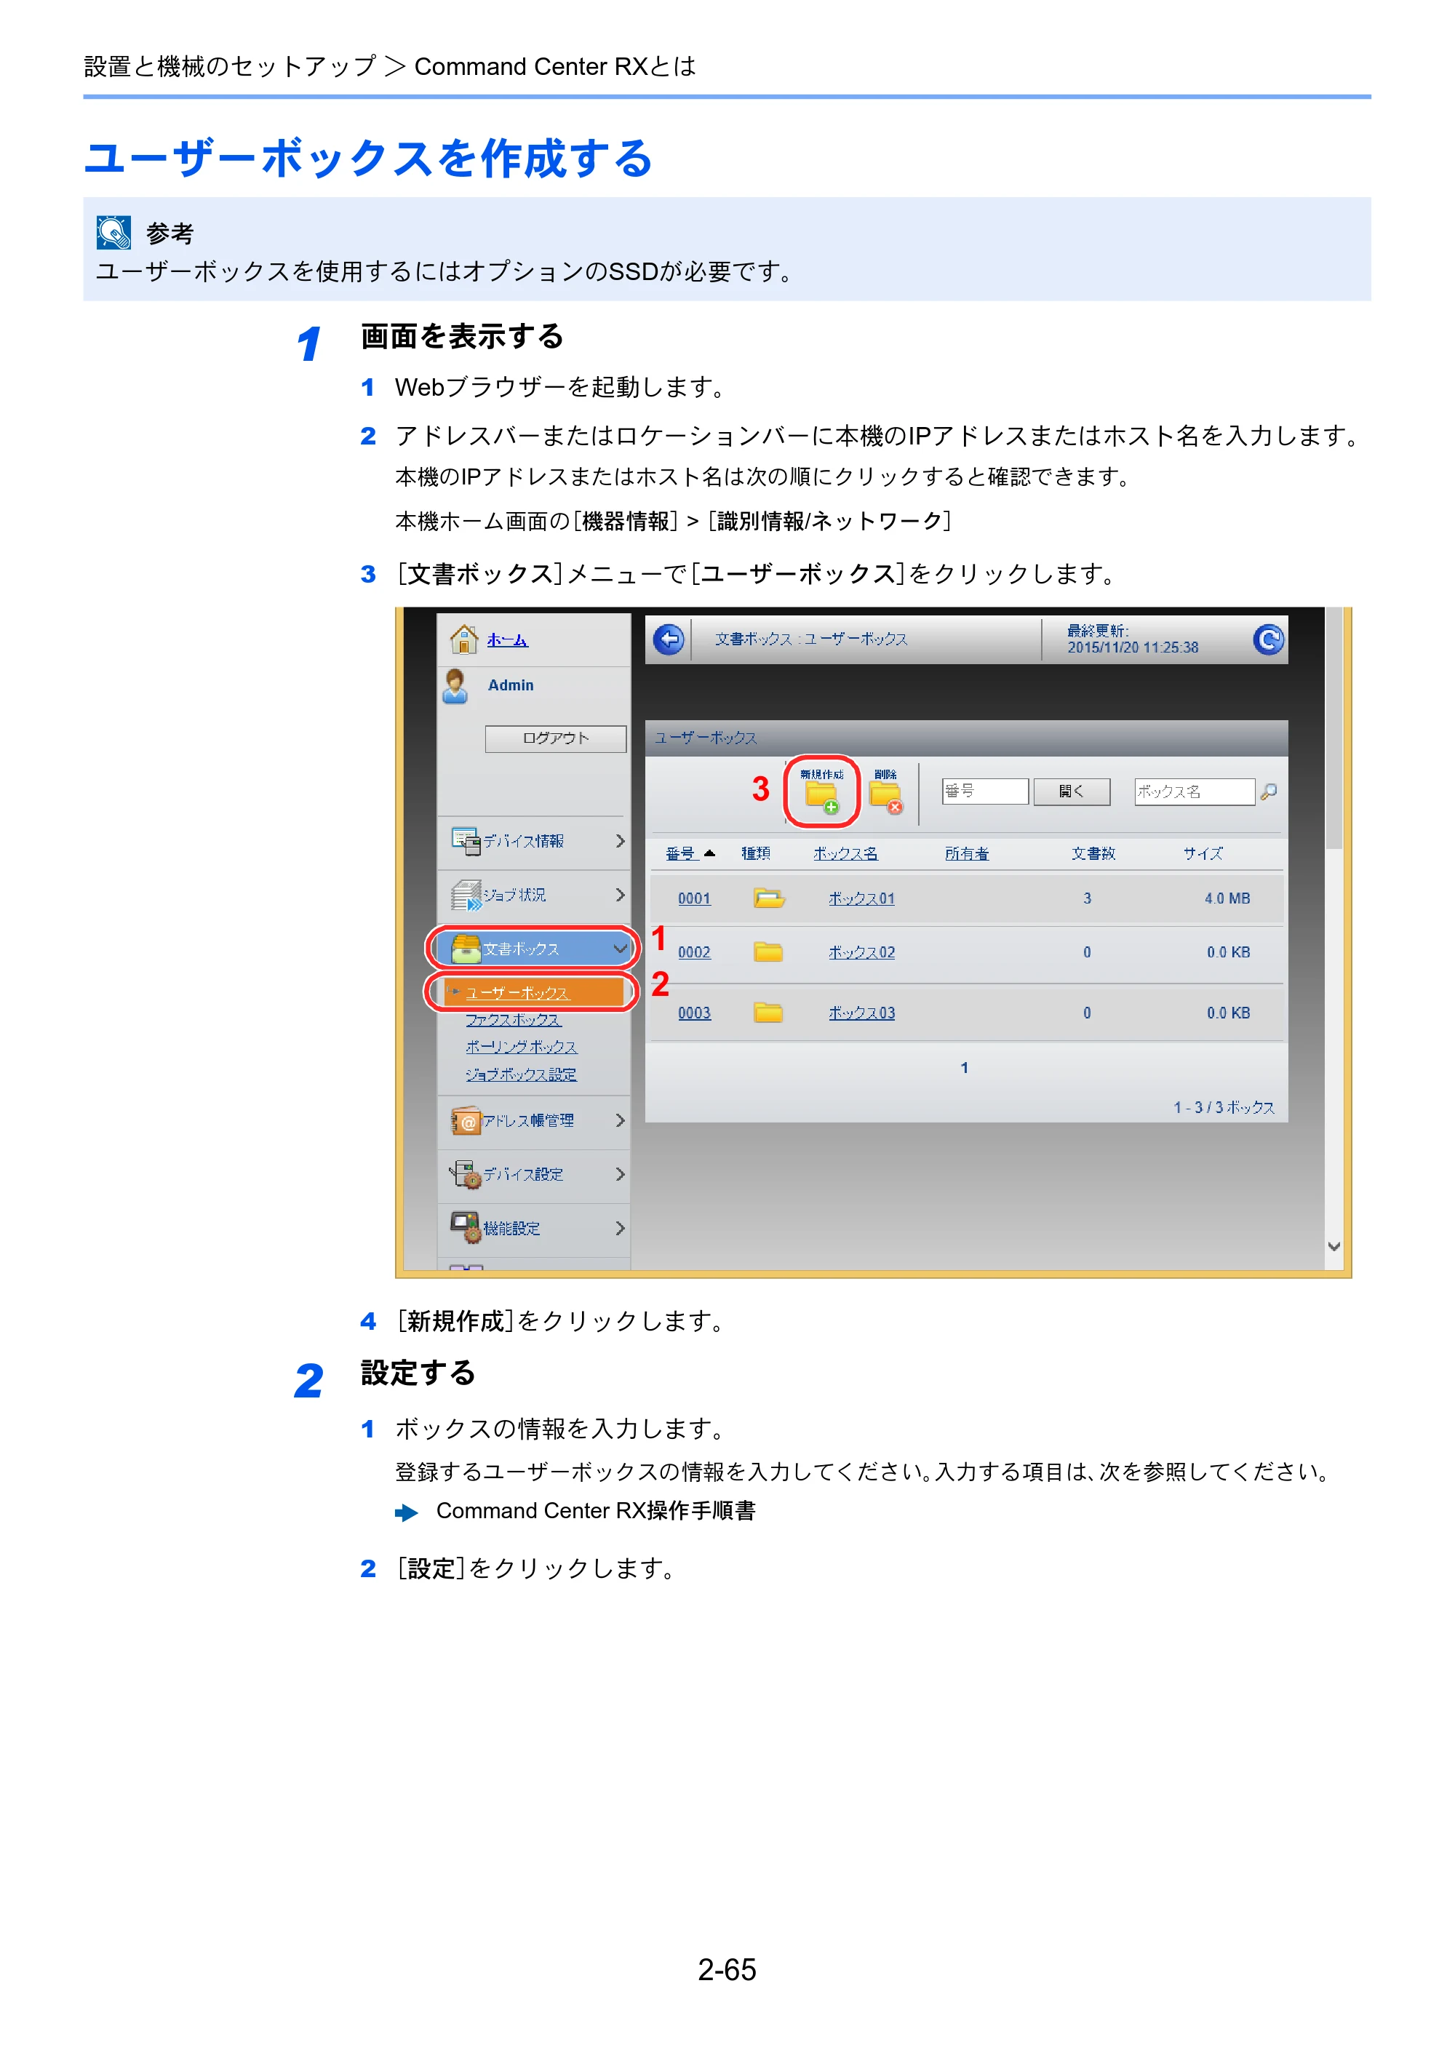The width and height of the screenshot is (1455, 2058).
Task: Click the Admin user avatar icon
Action: coord(455,687)
